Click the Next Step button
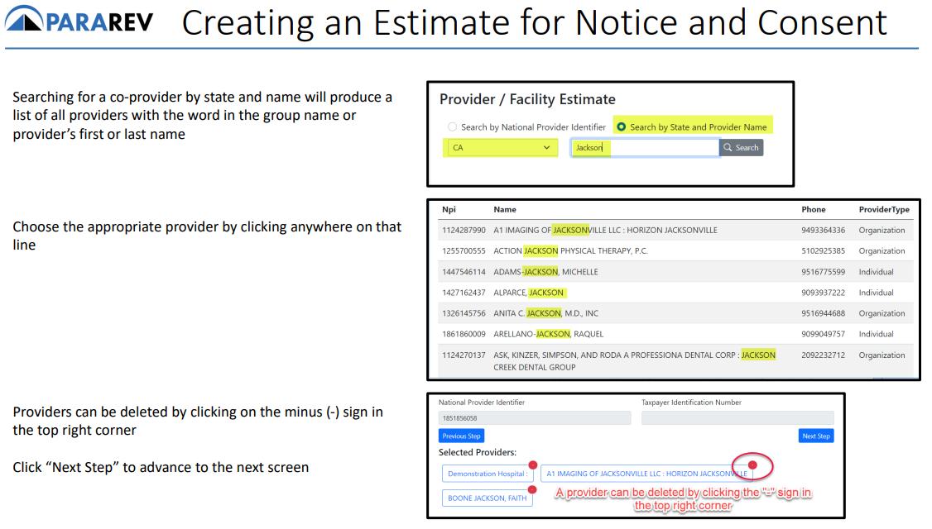 click(x=816, y=436)
